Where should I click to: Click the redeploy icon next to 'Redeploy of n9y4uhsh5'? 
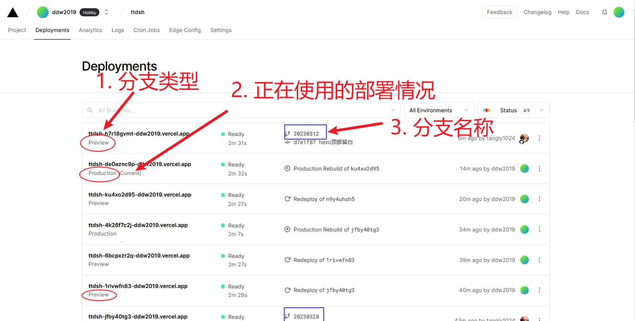pos(287,199)
